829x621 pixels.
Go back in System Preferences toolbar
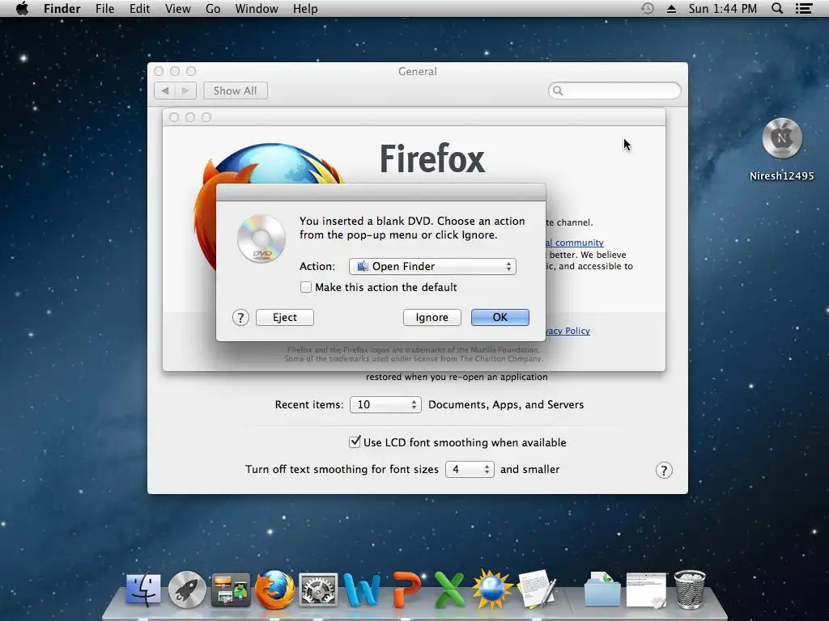[165, 91]
